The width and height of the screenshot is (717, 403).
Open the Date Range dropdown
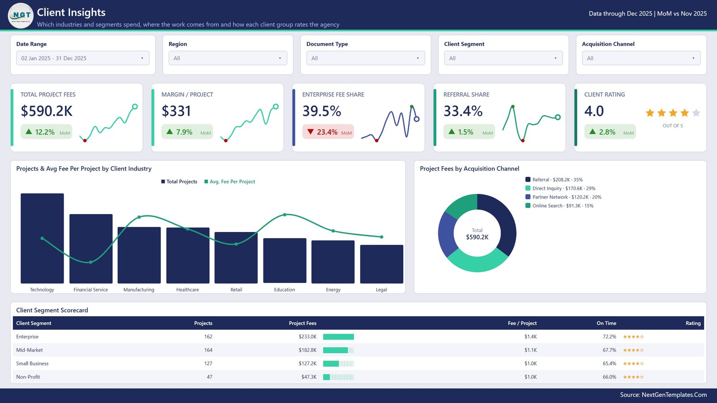pyautogui.click(x=83, y=58)
